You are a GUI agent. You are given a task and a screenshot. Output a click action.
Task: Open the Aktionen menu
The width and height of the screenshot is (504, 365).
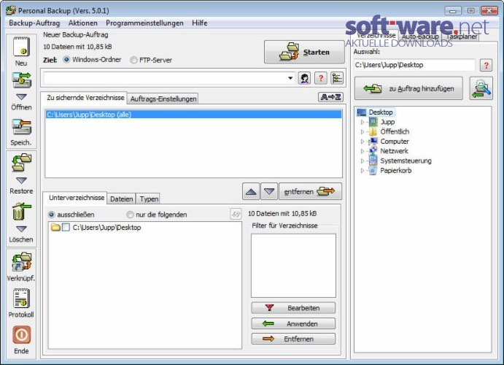pos(82,23)
